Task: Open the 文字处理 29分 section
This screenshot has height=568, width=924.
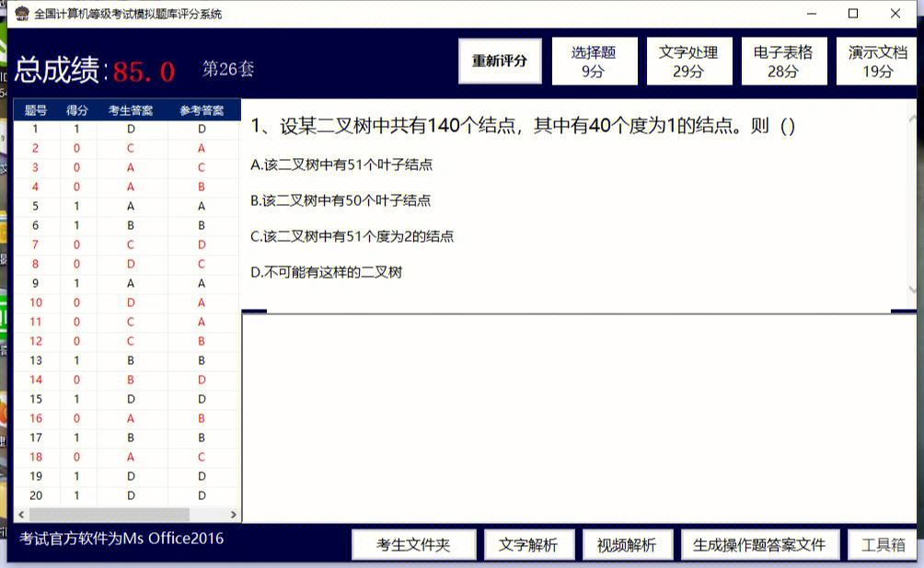Action: (689, 62)
